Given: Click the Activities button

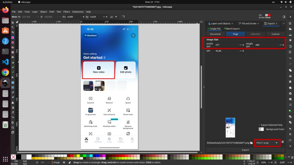Looking at the screenshot, I should (x=8, y=2).
